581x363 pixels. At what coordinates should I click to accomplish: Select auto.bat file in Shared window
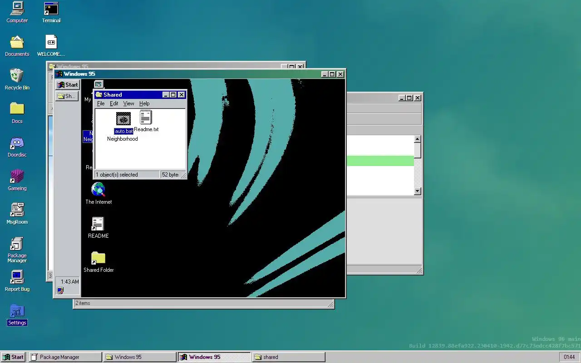pos(123,123)
